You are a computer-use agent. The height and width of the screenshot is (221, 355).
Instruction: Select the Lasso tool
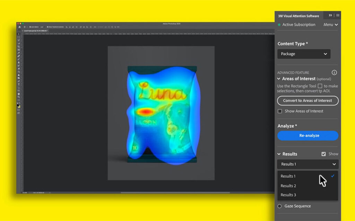[19, 40]
